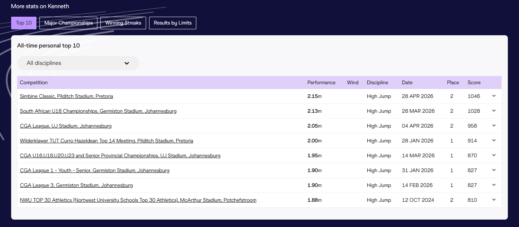Click the Performance column header
This screenshot has width=519, height=227.
321,82
